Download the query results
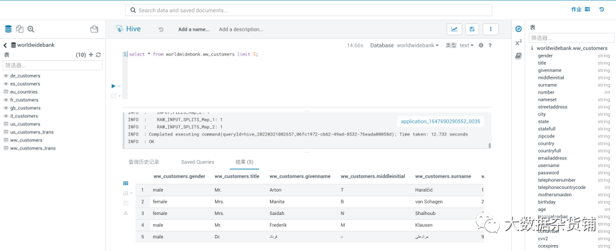This screenshot has width=616, height=251. click(x=126, y=213)
